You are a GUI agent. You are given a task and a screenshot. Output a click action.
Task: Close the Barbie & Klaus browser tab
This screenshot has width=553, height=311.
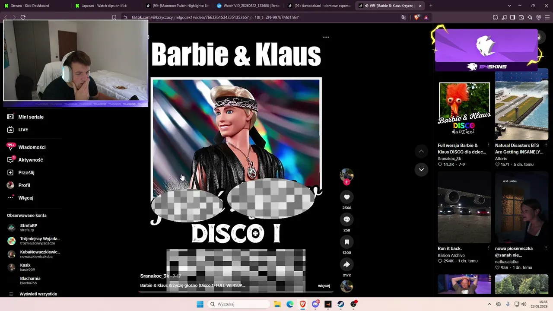tap(420, 6)
